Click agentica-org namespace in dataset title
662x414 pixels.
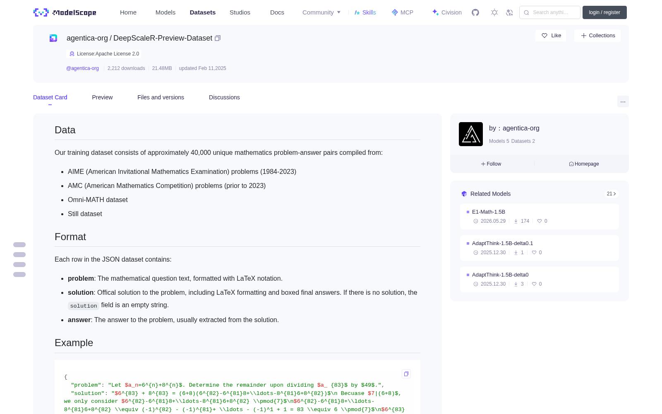pyautogui.click(x=87, y=38)
